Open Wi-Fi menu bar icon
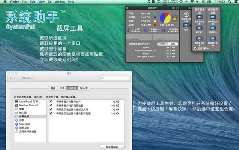Viewport: 239px width, 150px height. click(x=192, y=2)
